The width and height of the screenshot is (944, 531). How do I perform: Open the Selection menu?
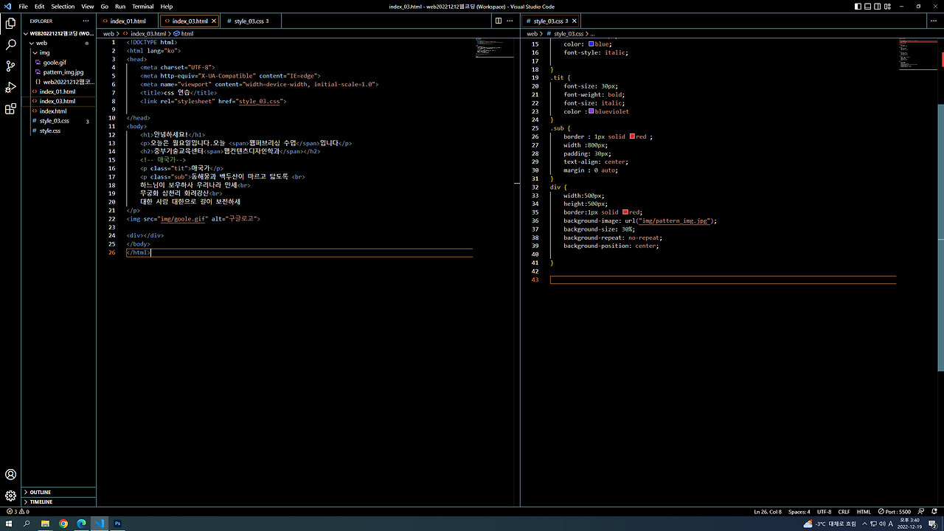click(63, 7)
